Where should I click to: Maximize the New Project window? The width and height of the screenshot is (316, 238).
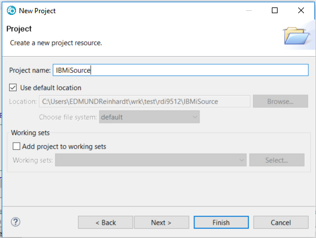click(275, 10)
